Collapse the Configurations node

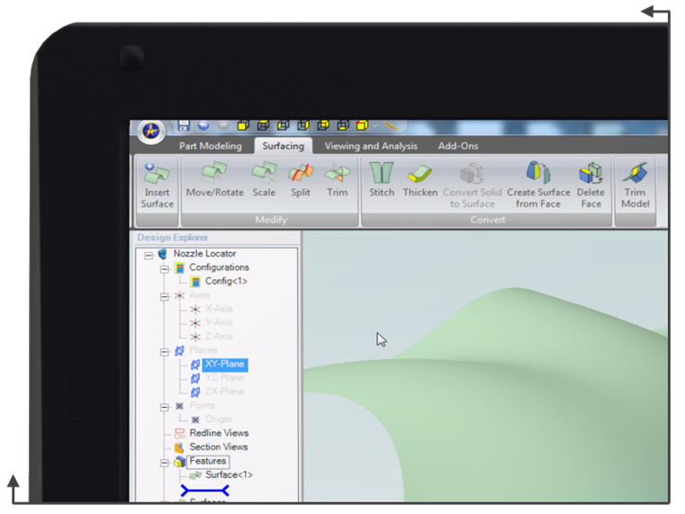pos(164,268)
